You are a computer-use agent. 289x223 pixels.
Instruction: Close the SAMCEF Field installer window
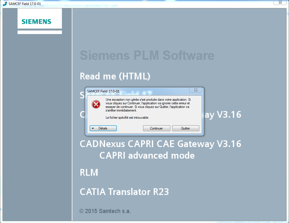(x=280, y=2)
